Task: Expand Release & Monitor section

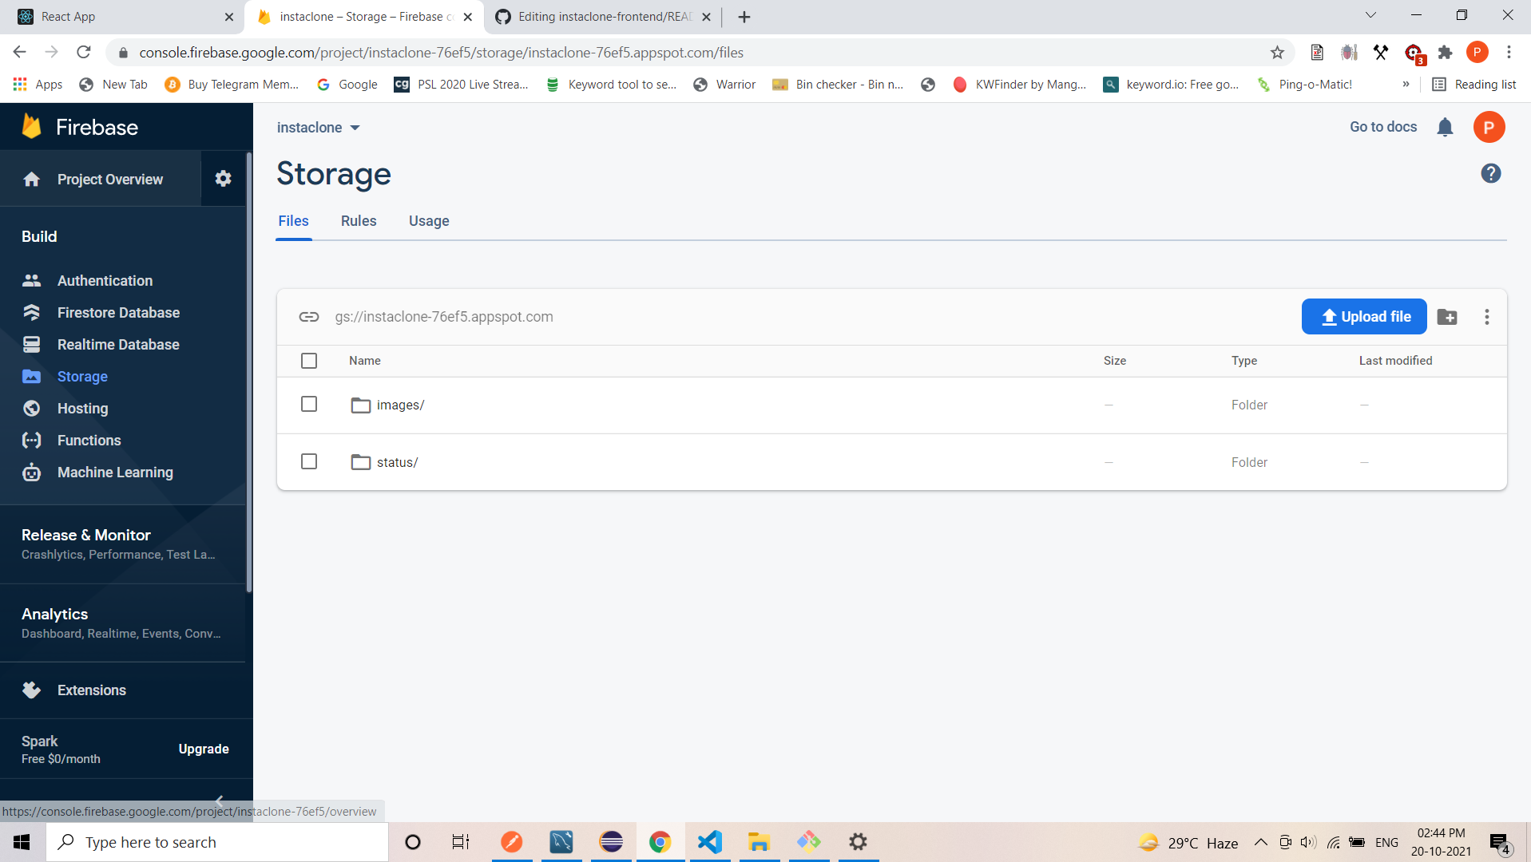Action: (x=123, y=544)
